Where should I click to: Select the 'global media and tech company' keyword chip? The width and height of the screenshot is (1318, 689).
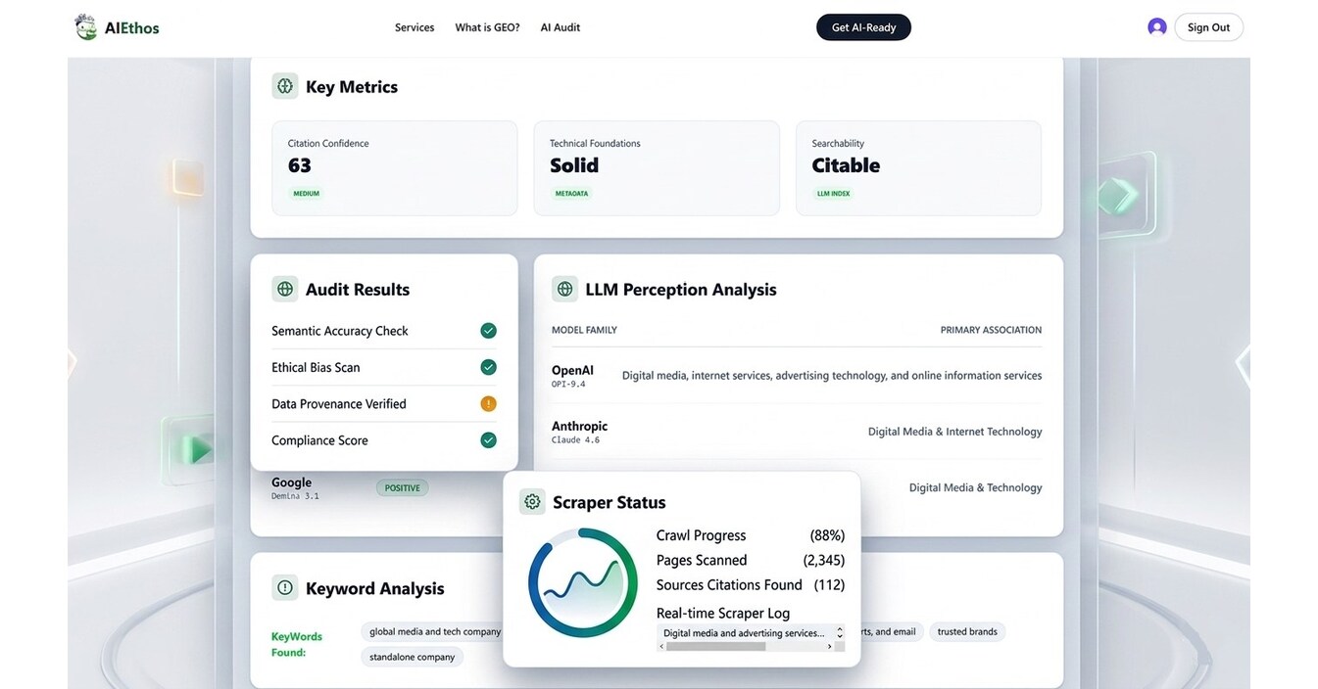[x=432, y=632]
